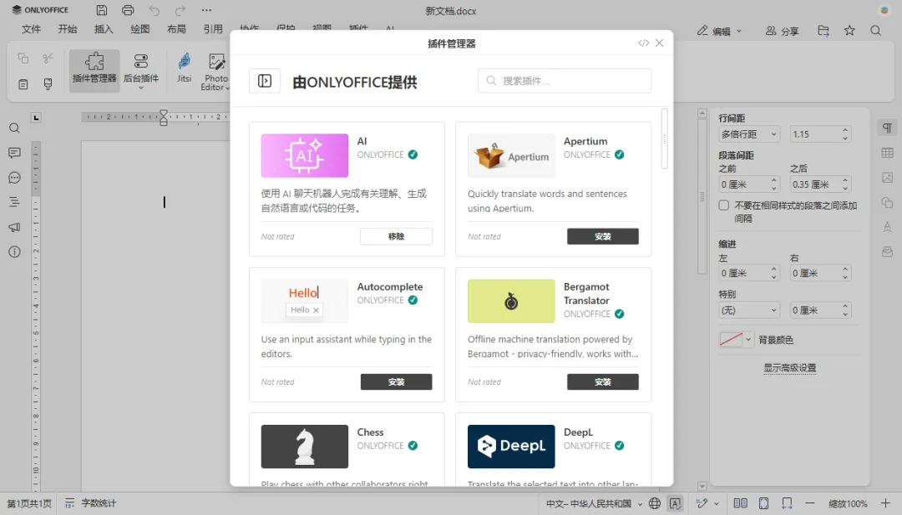The height and width of the screenshot is (515, 902).
Task: Switch to the 开始 tab
Action: coord(68,29)
